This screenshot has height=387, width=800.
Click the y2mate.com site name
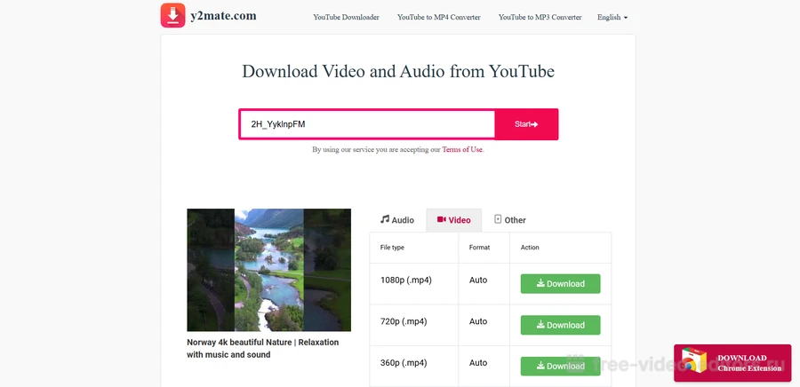click(223, 16)
